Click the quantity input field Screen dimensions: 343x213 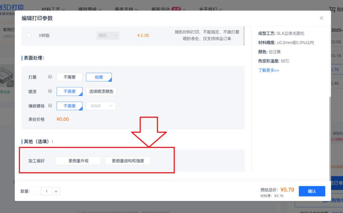pos(46,191)
